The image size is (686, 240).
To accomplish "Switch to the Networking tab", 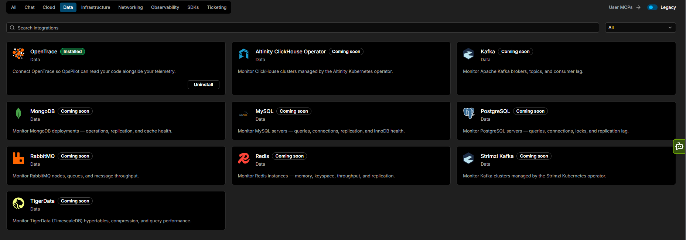I will (130, 7).
